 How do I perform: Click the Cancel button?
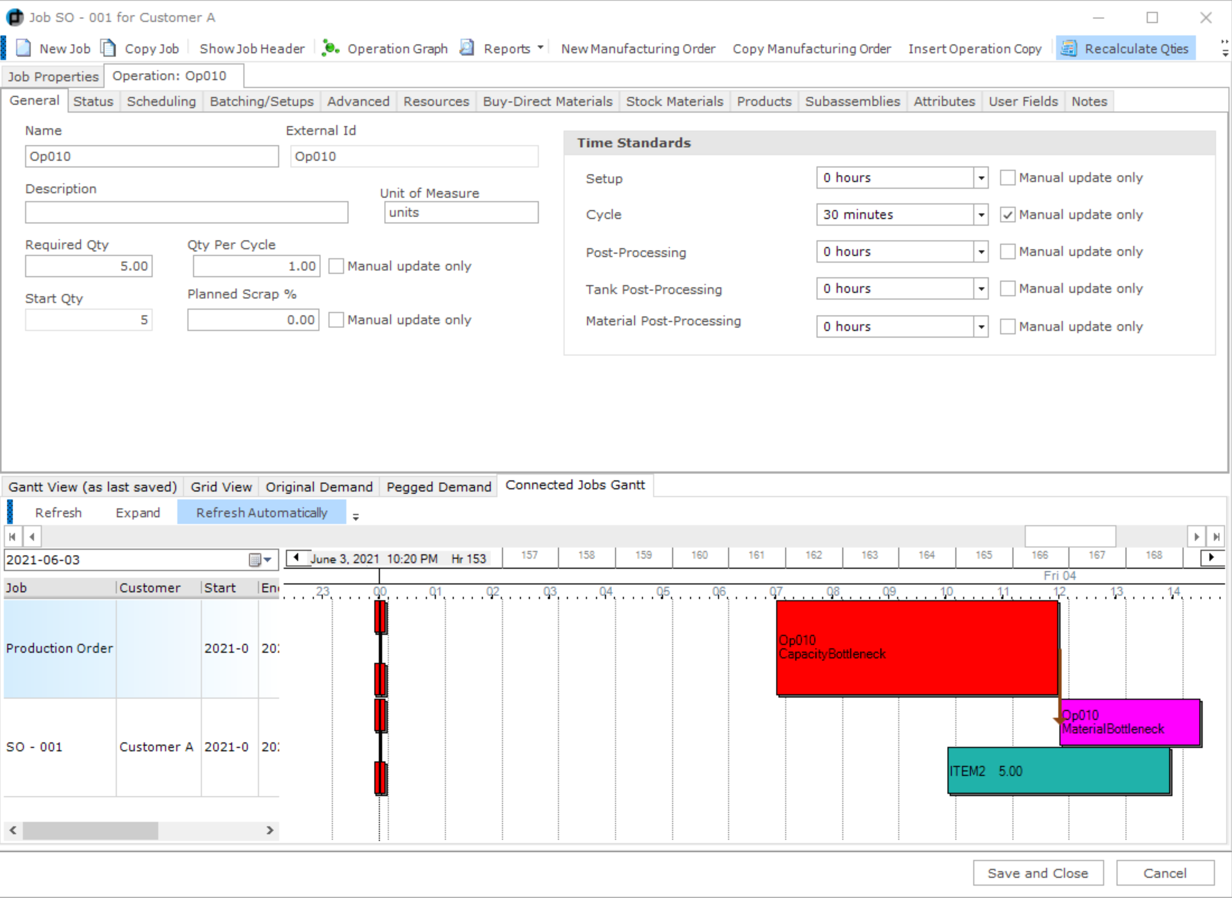1165,873
